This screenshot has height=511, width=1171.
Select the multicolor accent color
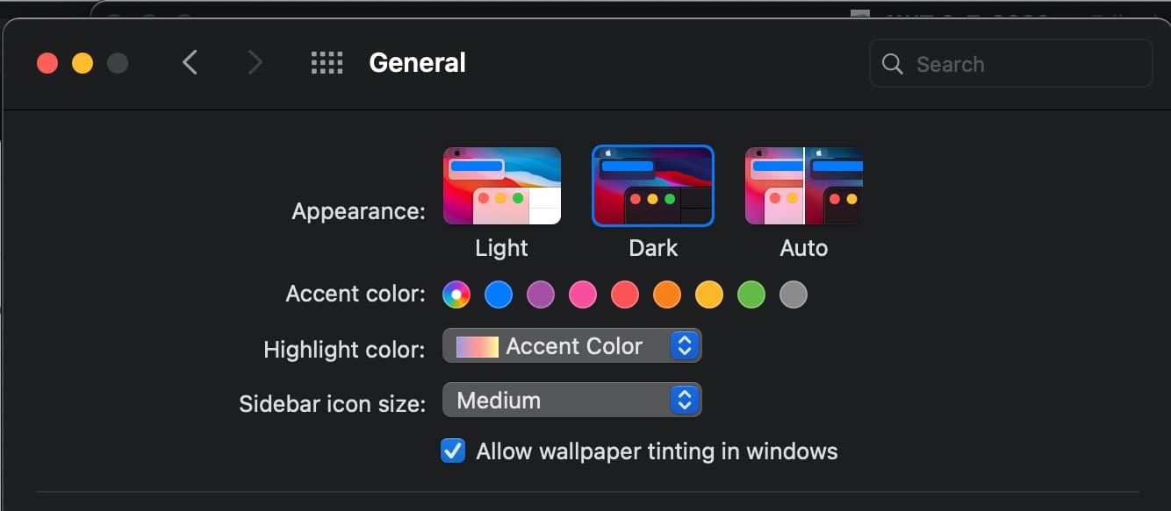(x=456, y=295)
